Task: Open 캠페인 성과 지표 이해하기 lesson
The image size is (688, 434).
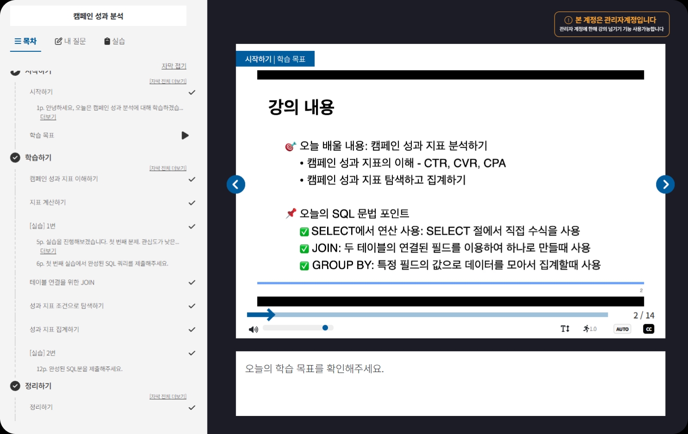Action: tap(63, 179)
